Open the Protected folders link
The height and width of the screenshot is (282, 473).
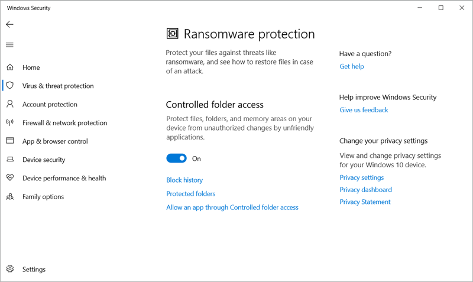pyautogui.click(x=191, y=194)
